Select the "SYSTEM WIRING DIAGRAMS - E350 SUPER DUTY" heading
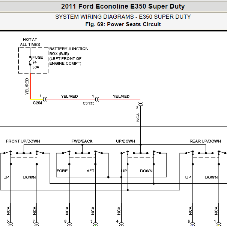This screenshot has width=227, height=226. pos(123,17)
